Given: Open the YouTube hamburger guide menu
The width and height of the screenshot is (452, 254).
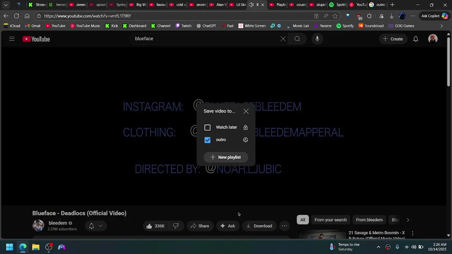Looking at the screenshot, I should (x=12, y=39).
